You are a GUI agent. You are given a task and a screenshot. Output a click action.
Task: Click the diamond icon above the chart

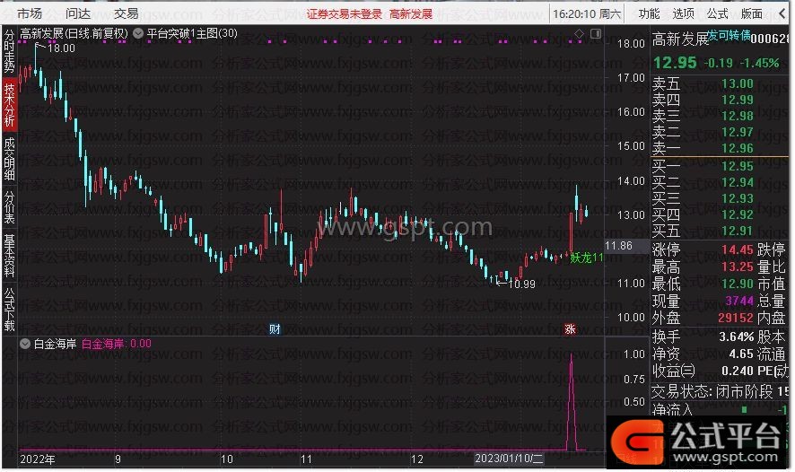click(x=579, y=33)
